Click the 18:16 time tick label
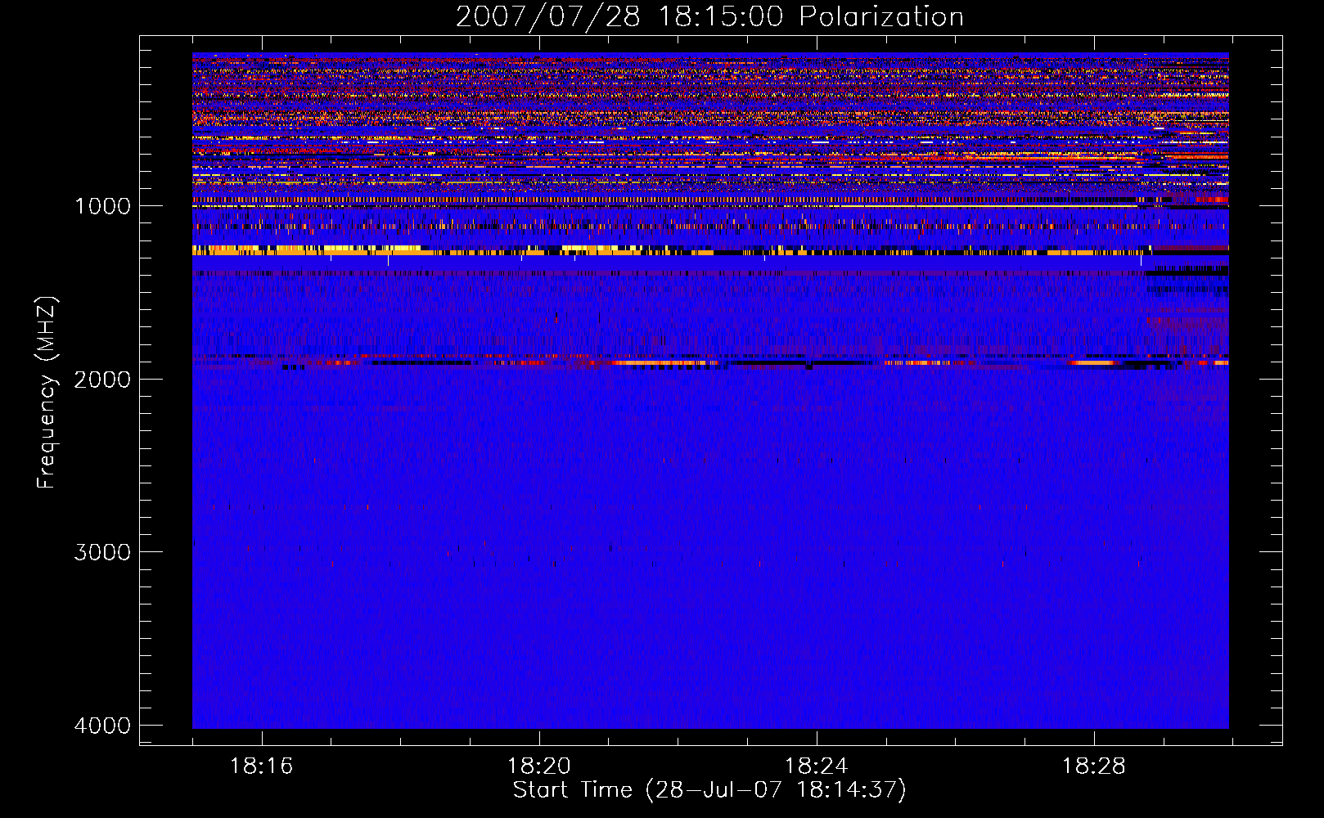The width and height of the screenshot is (1324, 818). coord(262,766)
